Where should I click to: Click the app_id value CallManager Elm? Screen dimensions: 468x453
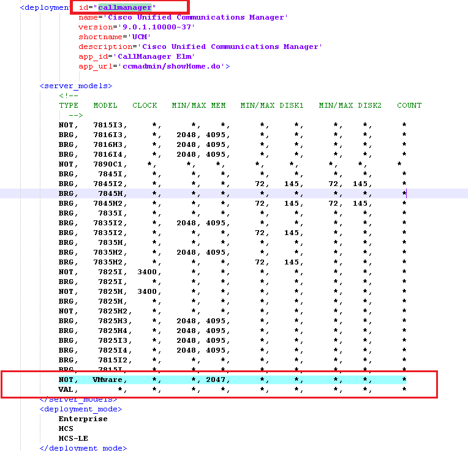point(154,57)
